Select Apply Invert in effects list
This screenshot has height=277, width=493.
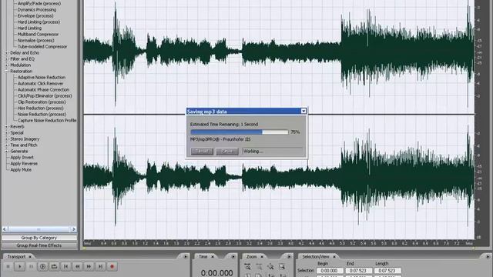pyautogui.click(x=22, y=157)
